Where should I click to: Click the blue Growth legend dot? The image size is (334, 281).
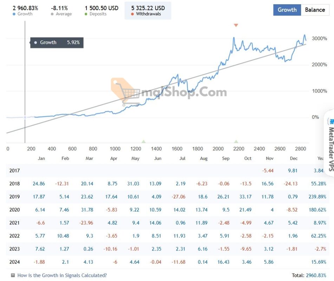(14, 14)
